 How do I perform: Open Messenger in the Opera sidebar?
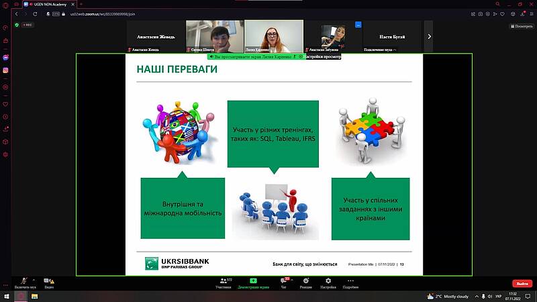tap(5, 58)
